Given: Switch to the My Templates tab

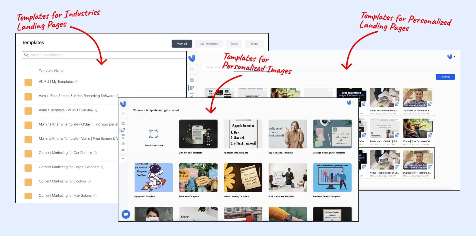Looking at the screenshot, I should coord(209,44).
